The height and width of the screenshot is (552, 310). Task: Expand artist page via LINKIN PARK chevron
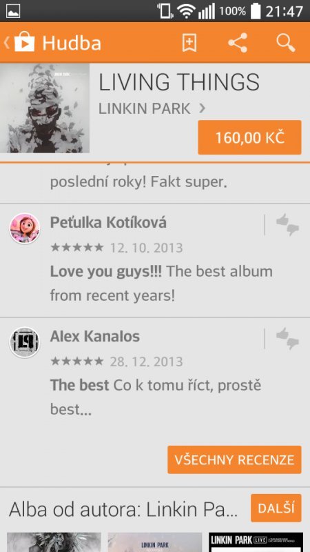point(202,108)
